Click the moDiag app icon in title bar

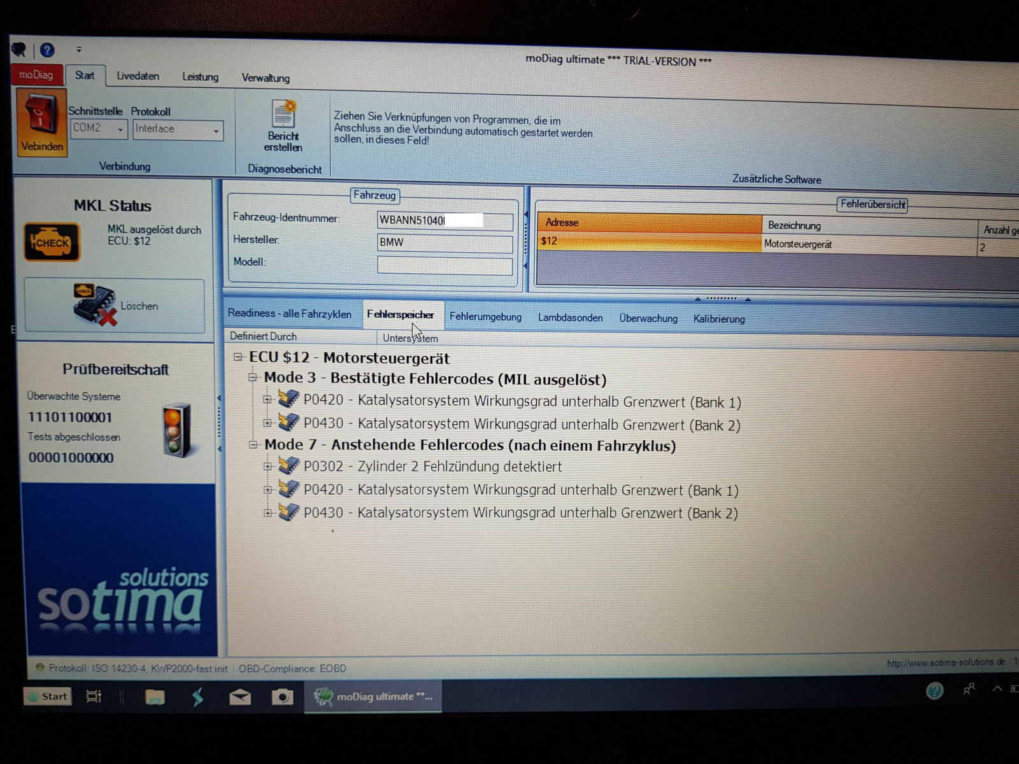19,49
